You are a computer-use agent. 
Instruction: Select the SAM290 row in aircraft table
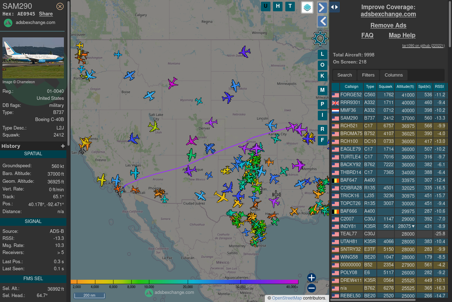click(389, 118)
